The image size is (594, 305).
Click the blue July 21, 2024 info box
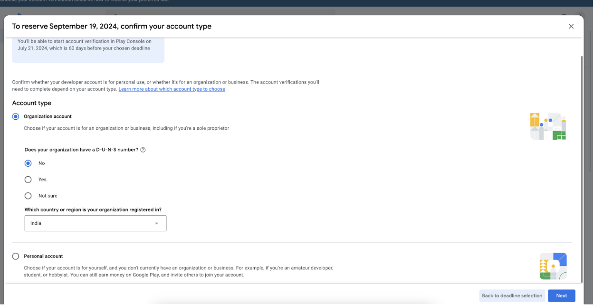point(88,49)
